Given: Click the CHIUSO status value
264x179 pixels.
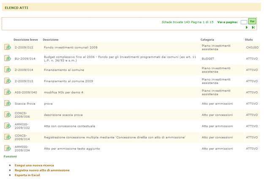Looking at the screenshot, I should [x=252, y=47].
